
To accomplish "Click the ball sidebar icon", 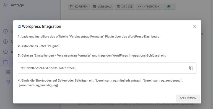I will pos(5,52).
